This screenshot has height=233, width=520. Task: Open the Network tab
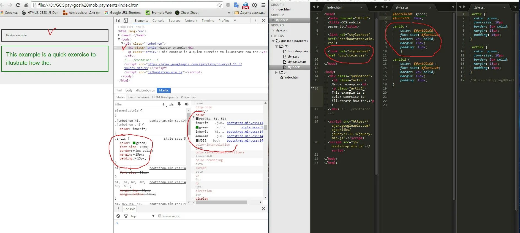[191, 21]
